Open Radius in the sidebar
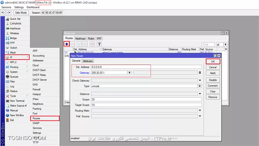Screen dimensions: 259x146 pyautogui.click(x=17, y=91)
